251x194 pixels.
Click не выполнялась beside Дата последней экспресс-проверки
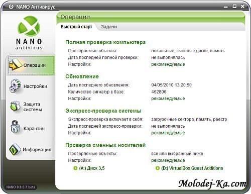(x=168, y=126)
